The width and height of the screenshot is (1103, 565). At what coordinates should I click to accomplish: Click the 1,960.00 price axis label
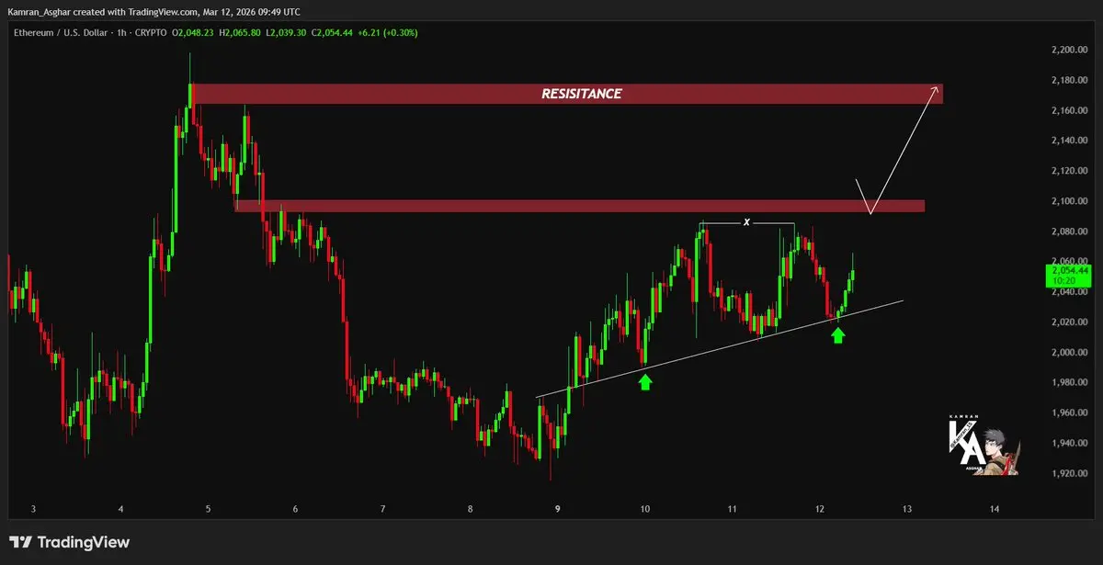click(x=1072, y=413)
